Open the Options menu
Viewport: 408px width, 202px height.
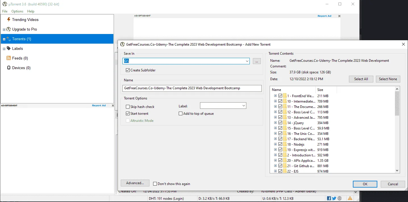[x=17, y=11]
